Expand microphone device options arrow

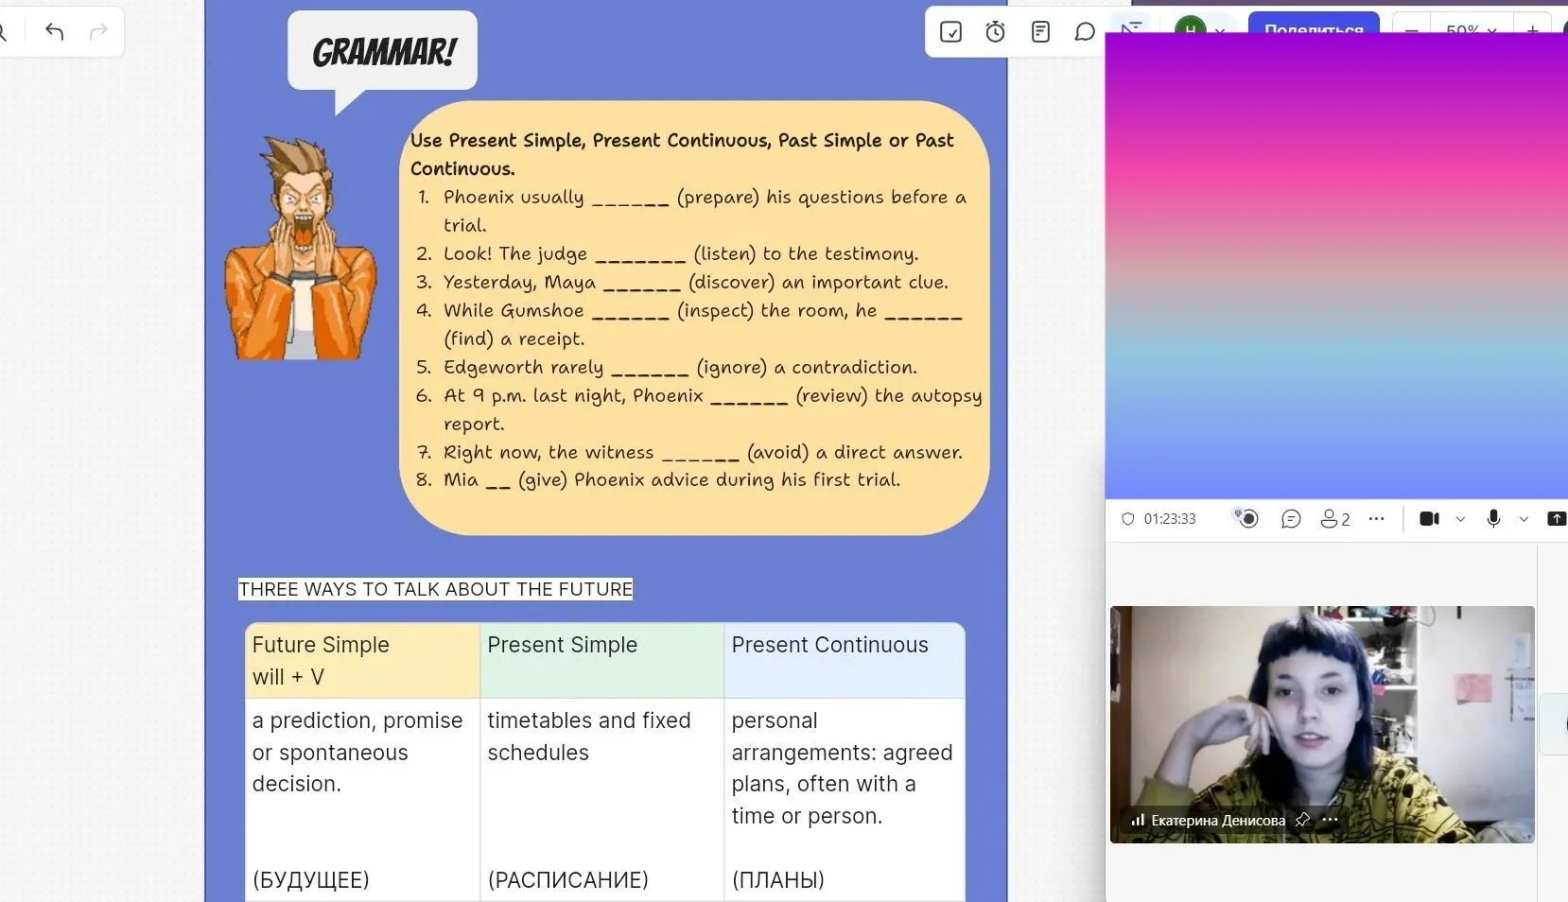1524,519
